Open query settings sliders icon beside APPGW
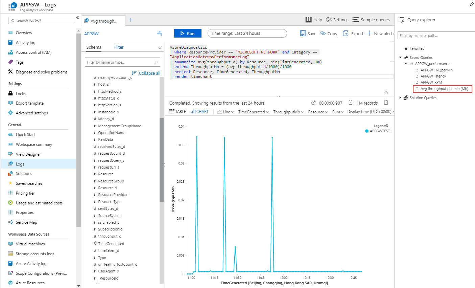The image size is (475, 288). click(160, 34)
